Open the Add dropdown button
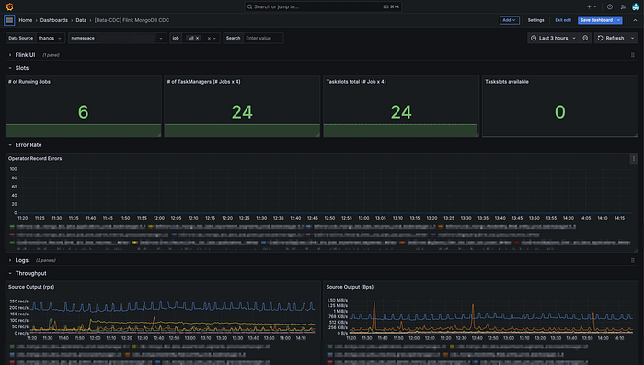This screenshot has width=644, height=365. [510, 20]
